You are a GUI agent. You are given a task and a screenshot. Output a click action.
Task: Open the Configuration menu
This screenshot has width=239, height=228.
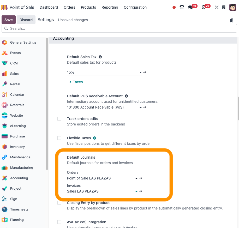click(x=135, y=7)
